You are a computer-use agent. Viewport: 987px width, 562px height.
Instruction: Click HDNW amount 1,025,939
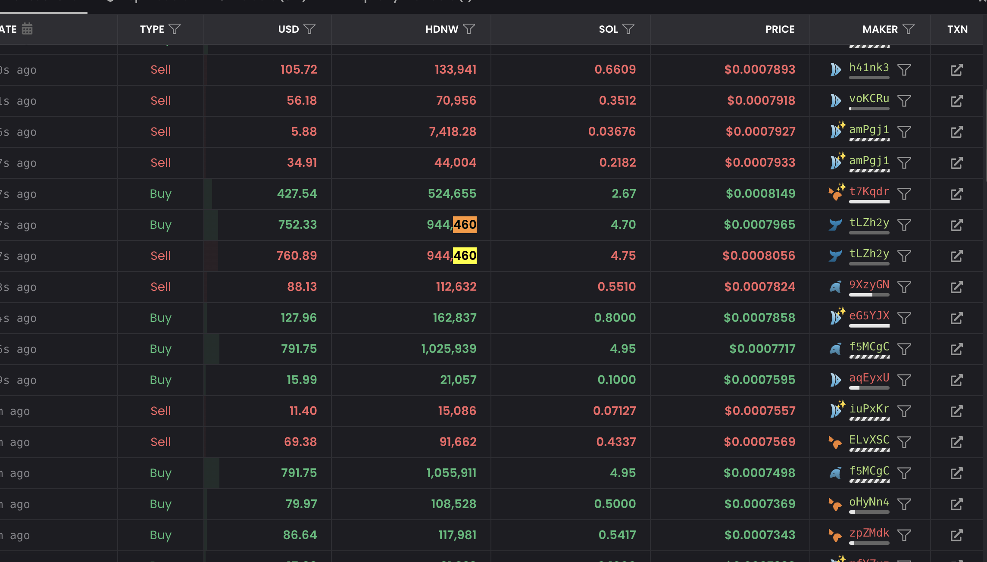click(449, 349)
